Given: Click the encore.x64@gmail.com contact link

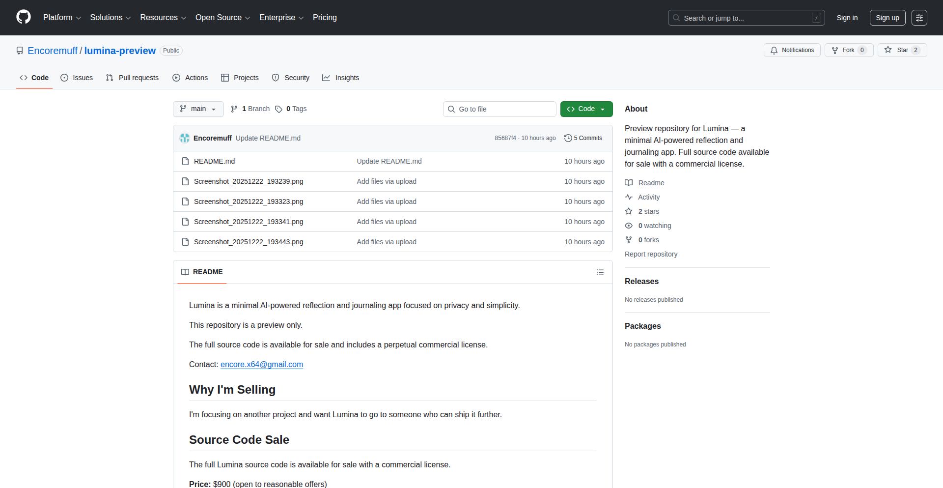Looking at the screenshot, I should (x=261, y=365).
